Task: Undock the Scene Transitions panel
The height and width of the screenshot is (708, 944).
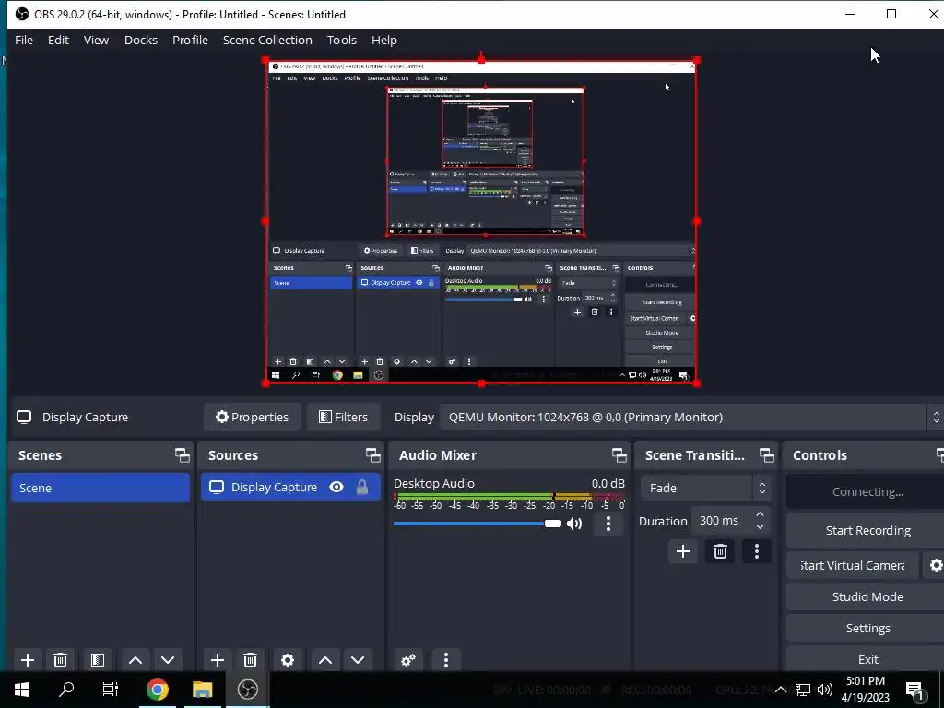Action: click(x=766, y=455)
